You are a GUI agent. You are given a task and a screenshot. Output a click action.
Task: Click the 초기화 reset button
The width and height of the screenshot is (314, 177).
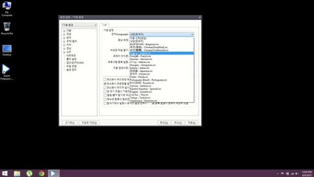(70, 122)
